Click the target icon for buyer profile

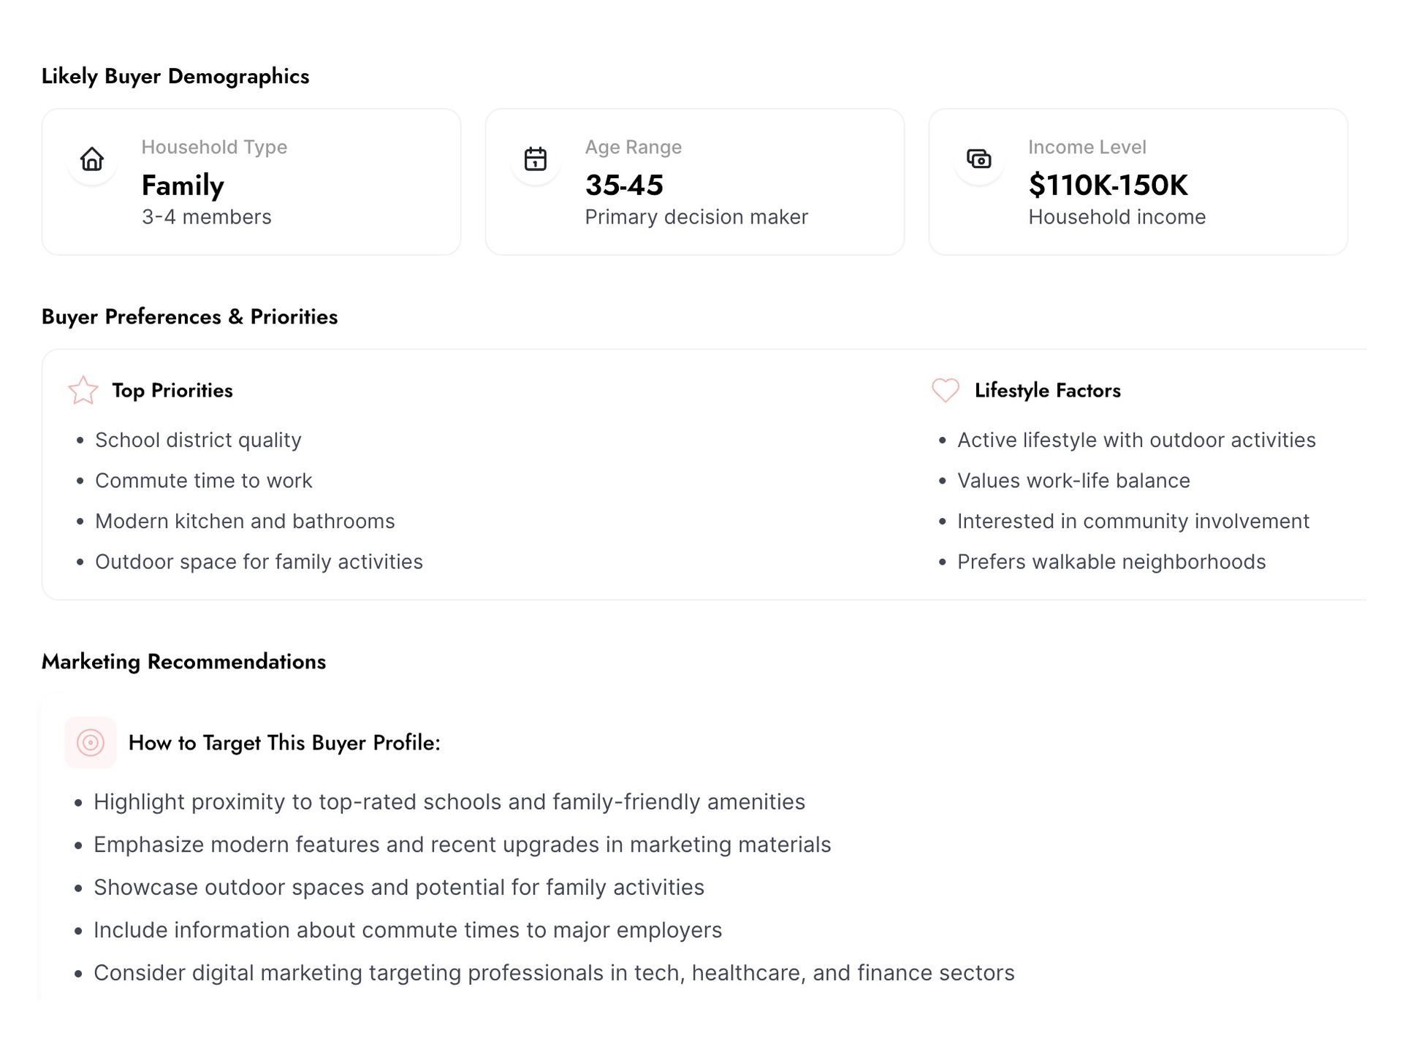click(x=91, y=743)
